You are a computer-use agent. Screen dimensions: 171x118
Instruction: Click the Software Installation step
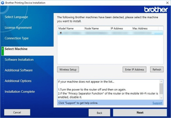tap(19, 60)
